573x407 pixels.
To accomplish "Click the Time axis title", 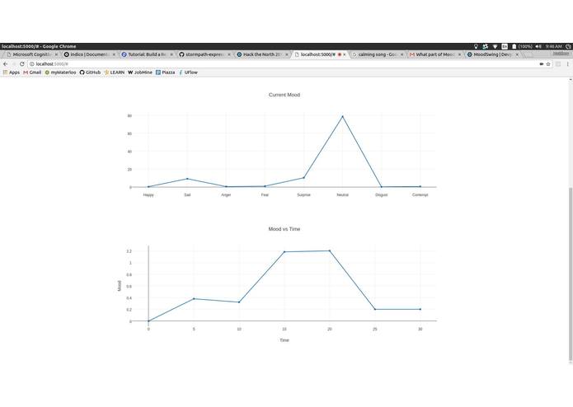I will coord(284,340).
